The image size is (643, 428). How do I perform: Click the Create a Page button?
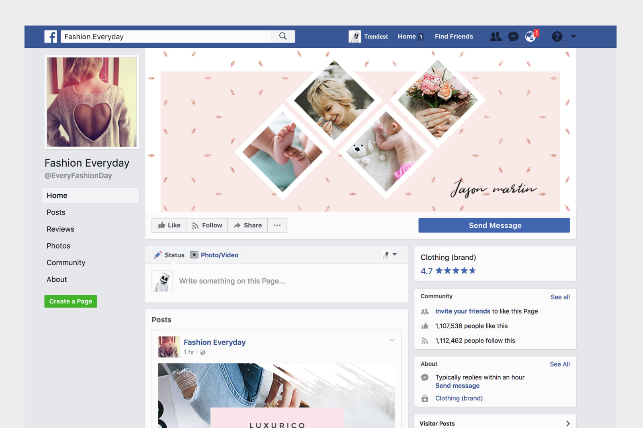point(71,301)
